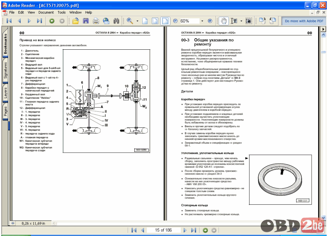Screen dimensions: 328x236
Task: Rotate page clockwise
Action: click(262, 21)
